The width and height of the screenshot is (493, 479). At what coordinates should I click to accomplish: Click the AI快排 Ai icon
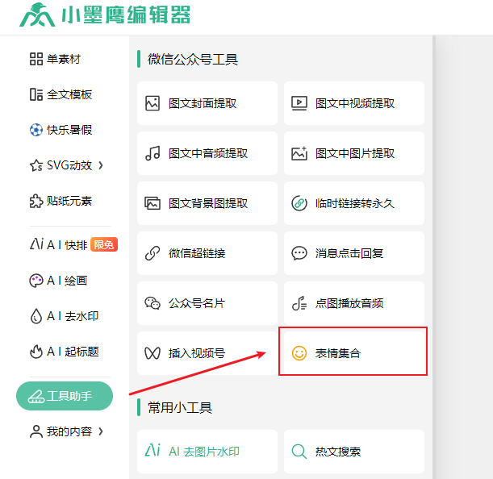click(x=37, y=244)
